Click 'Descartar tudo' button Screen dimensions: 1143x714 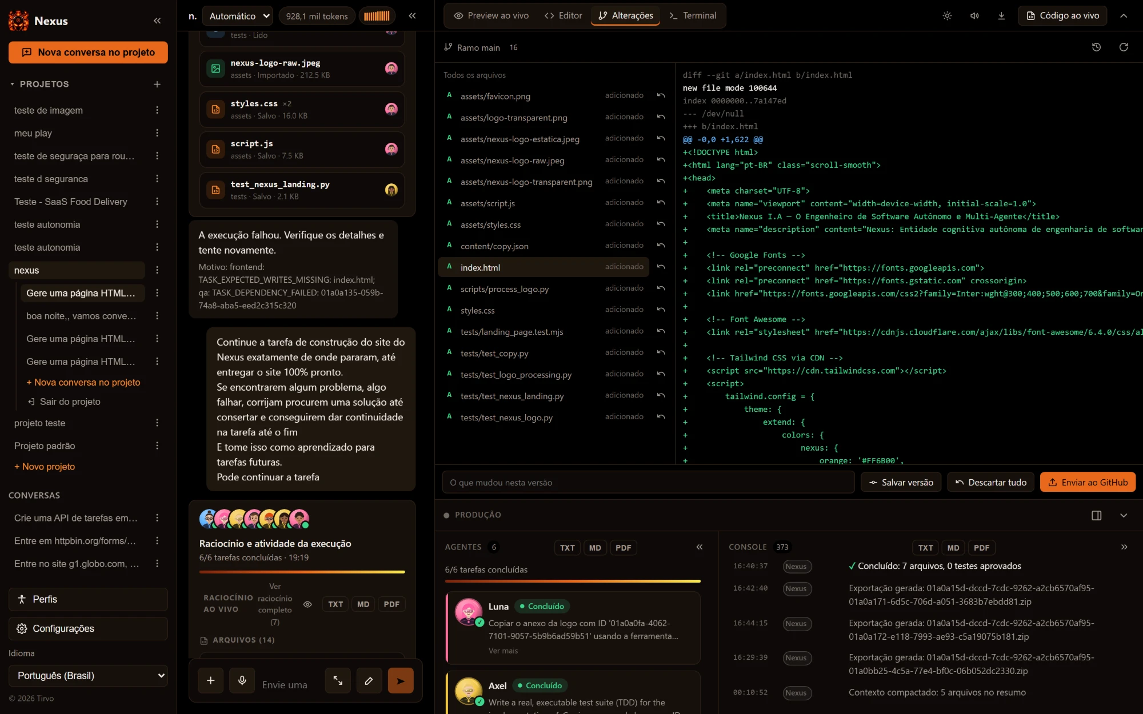coord(990,483)
